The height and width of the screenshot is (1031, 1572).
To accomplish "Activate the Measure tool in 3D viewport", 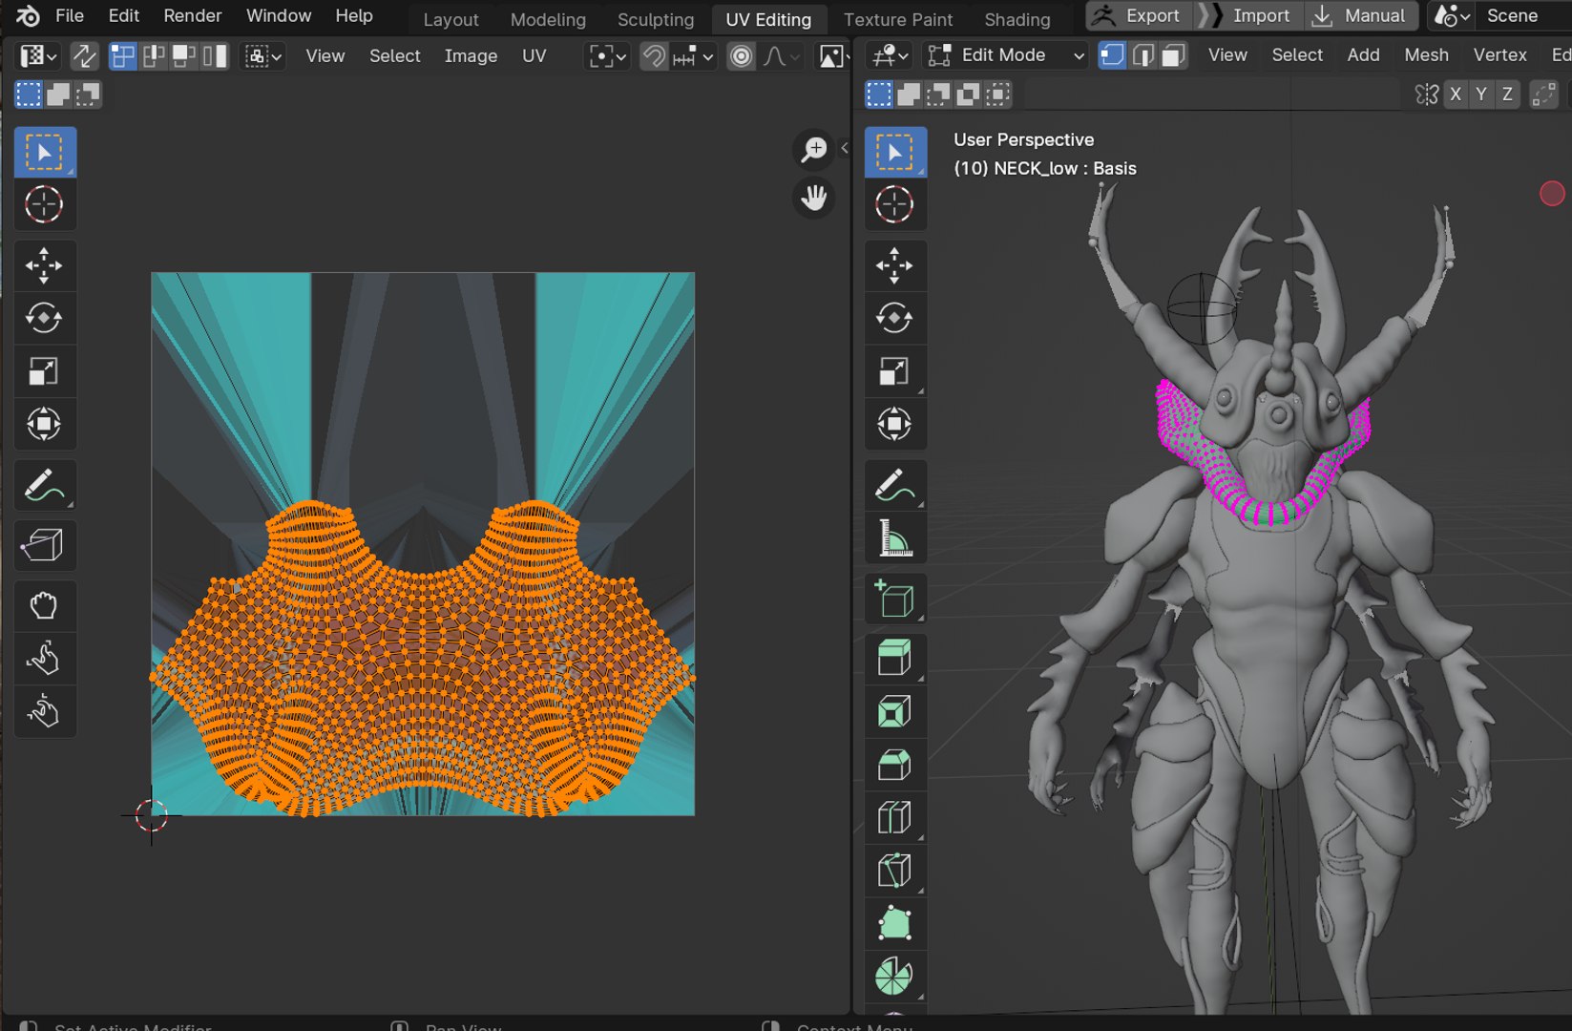I will (x=894, y=539).
